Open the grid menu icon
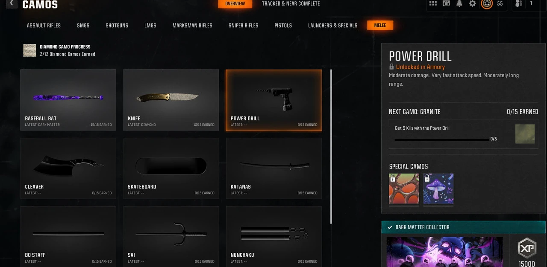This screenshot has height=267, width=547. pos(433,3)
